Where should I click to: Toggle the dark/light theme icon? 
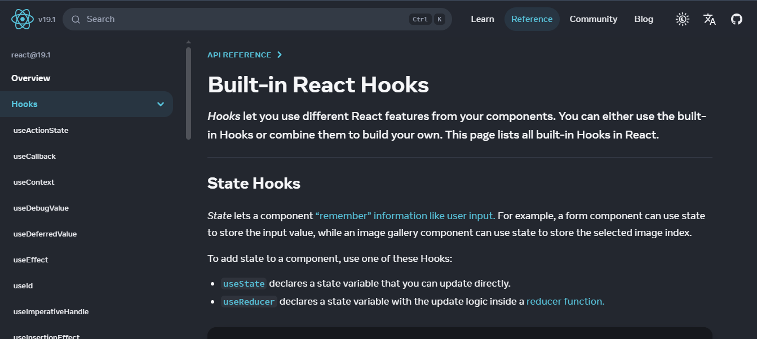pyautogui.click(x=683, y=19)
